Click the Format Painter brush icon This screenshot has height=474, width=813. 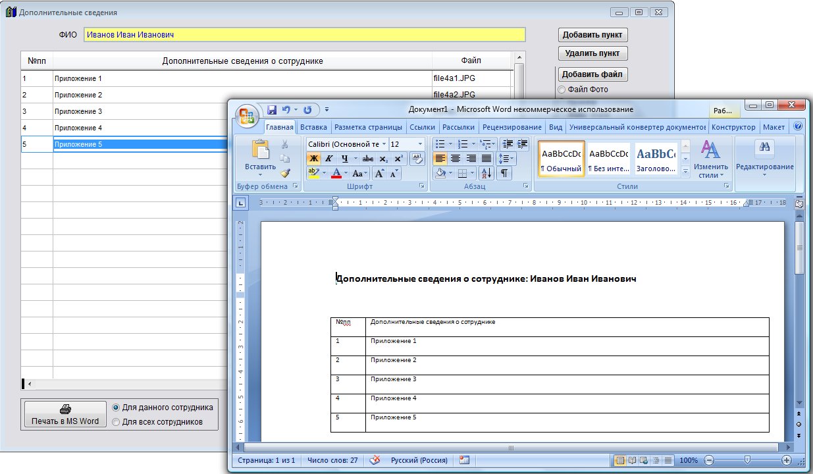(285, 173)
